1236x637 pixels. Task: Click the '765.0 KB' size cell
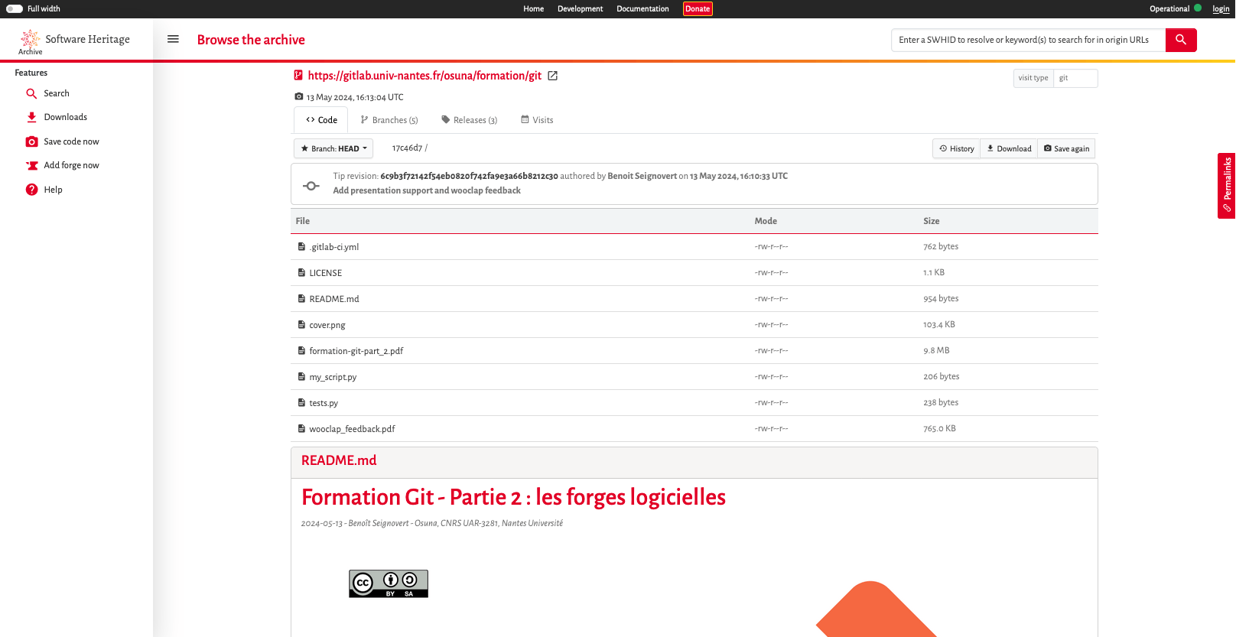tap(939, 428)
